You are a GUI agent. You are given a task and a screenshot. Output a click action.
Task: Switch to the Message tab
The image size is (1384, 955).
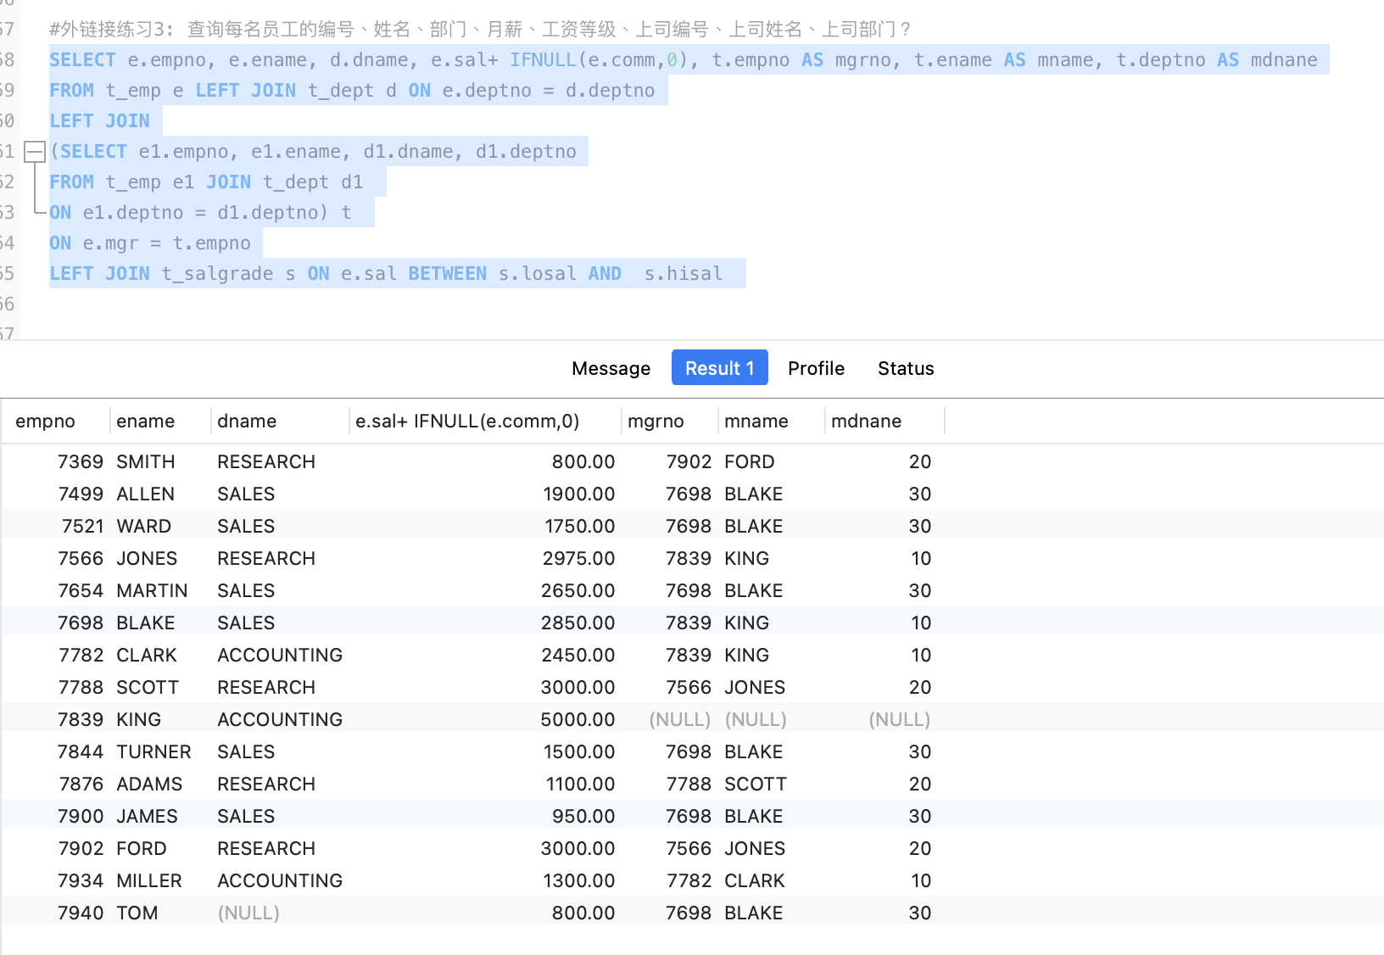(611, 368)
